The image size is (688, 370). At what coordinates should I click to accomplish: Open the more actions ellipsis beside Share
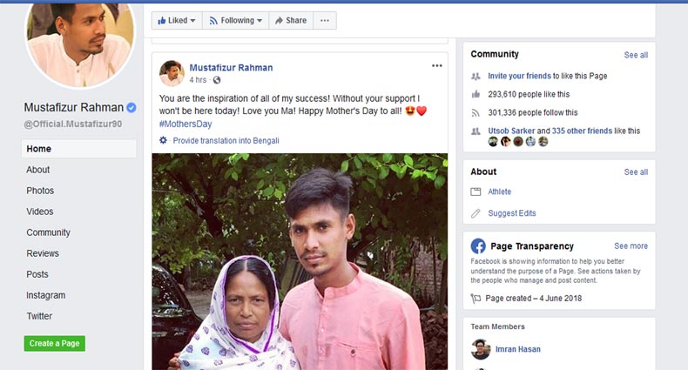click(325, 20)
